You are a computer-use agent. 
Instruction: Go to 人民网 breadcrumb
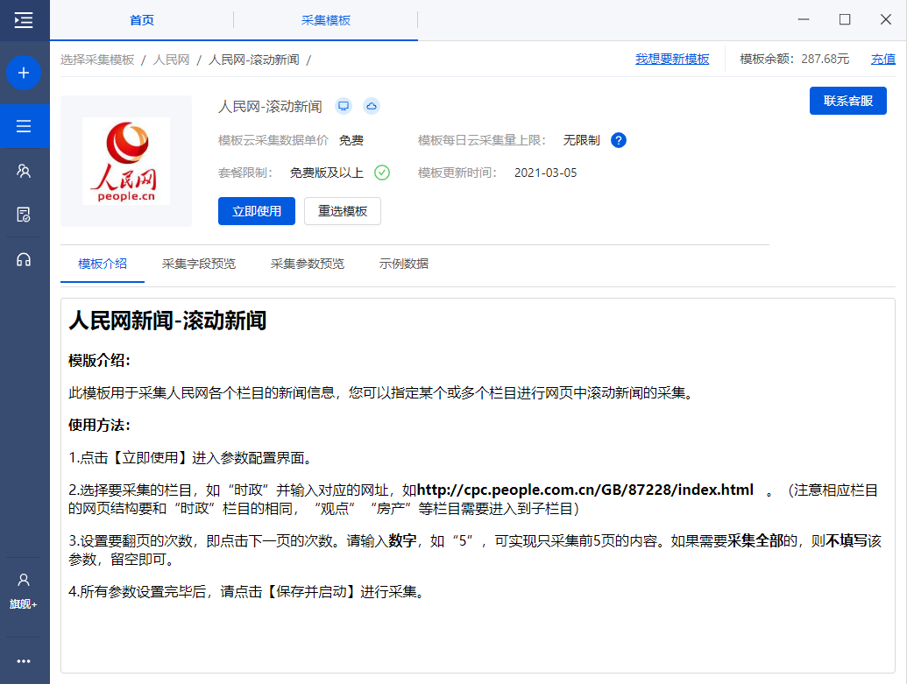point(171,60)
